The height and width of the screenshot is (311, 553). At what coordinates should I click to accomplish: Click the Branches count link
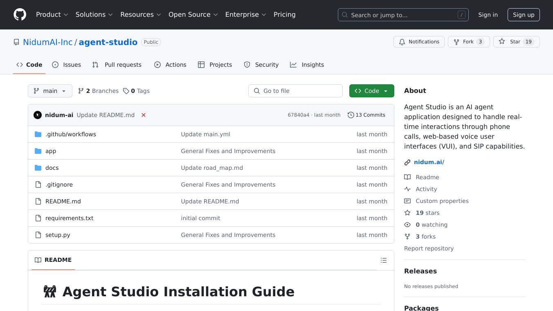pos(98,91)
